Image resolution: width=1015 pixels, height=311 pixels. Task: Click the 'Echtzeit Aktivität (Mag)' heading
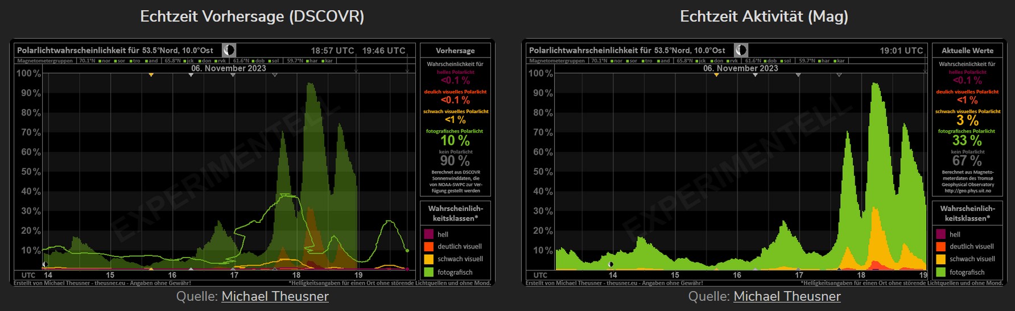(764, 16)
